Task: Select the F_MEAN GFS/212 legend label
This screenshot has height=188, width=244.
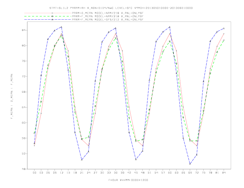Action: 108,20
